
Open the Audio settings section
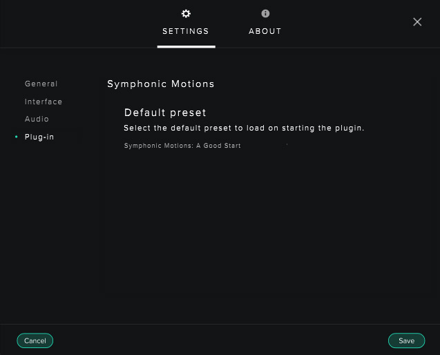pyautogui.click(x=37, y=119)
